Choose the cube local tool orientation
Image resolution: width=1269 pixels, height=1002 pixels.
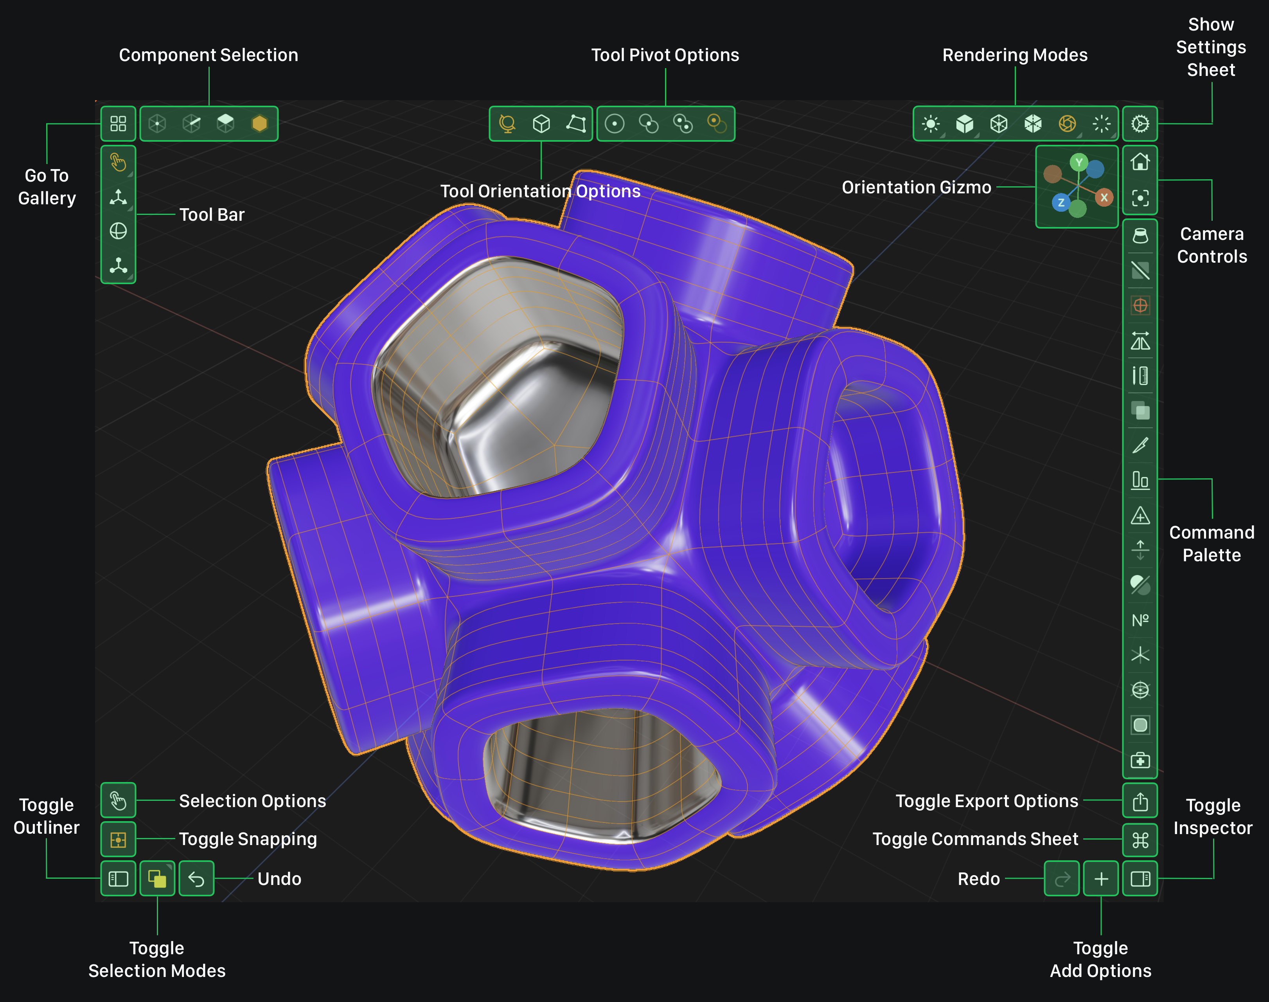pos(541,124)
